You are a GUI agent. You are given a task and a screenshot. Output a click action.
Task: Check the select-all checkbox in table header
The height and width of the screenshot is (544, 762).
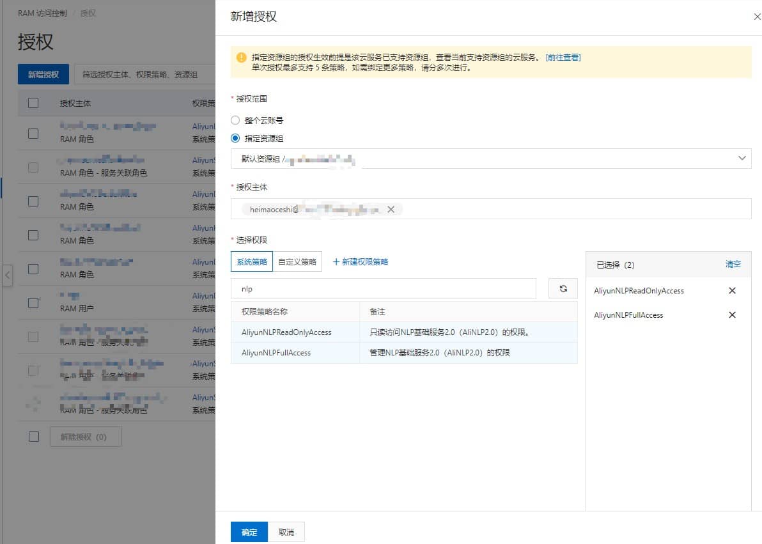click(33, 103)
